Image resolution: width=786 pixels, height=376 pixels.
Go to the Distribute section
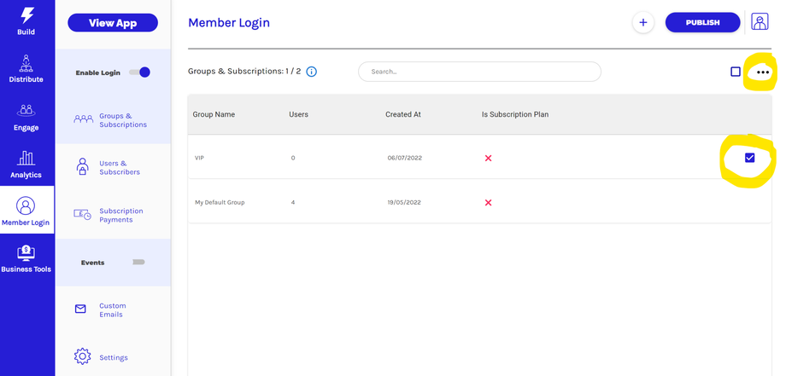(x=26, y=65)
